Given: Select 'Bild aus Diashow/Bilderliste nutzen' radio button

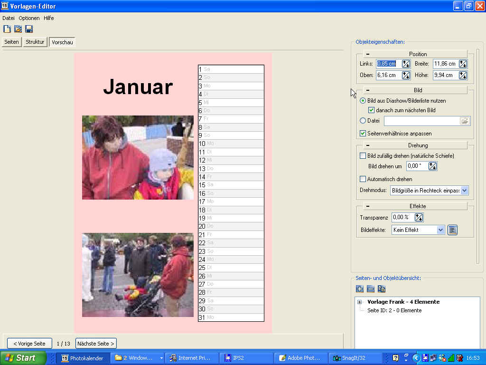Looking at the screenshot, I should coord(363,101).
